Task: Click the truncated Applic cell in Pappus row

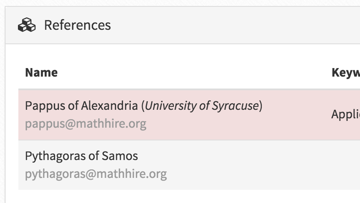Action: click(x=345, y=114)
